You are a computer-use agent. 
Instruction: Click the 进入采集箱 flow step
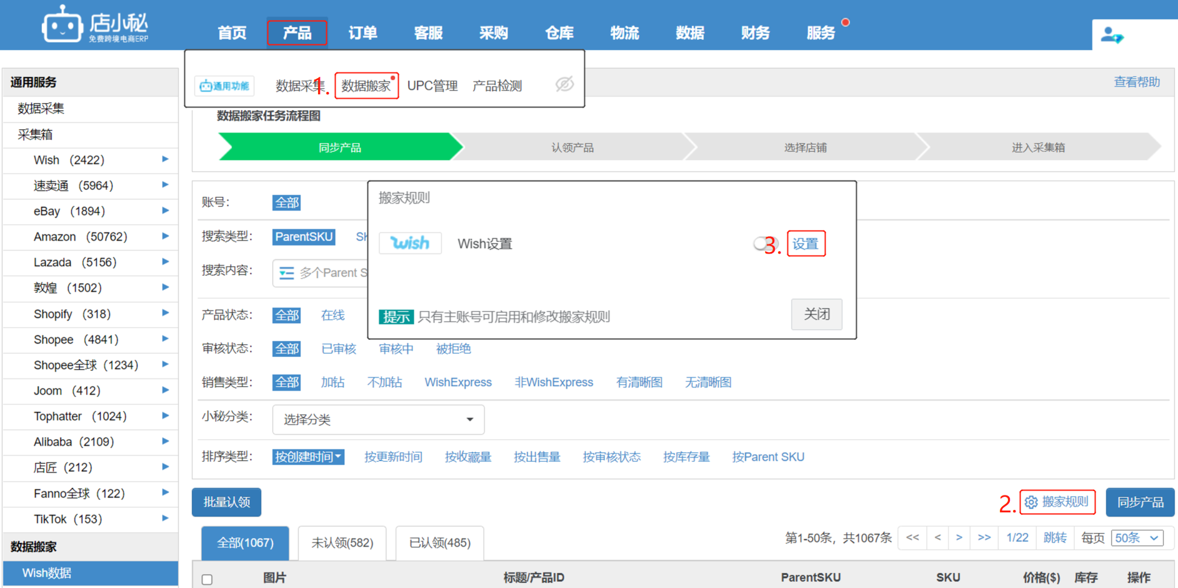click(1039, 147)
